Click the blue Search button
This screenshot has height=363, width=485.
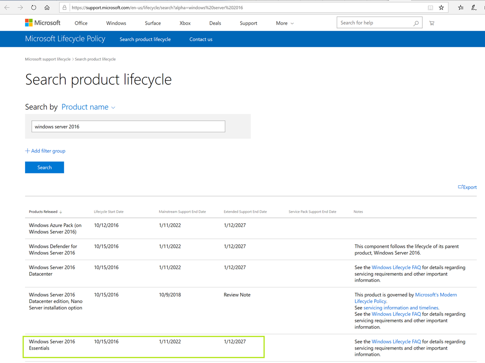(45, 167)
